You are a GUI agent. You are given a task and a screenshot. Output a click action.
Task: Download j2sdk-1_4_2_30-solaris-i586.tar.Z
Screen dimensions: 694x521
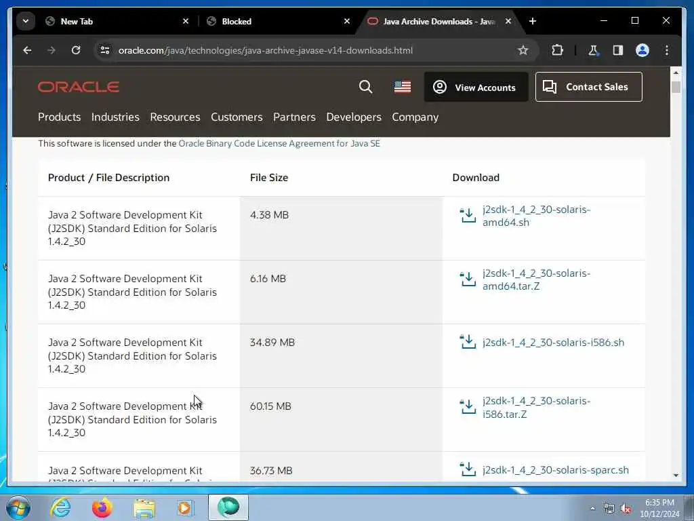click(537, 407)
